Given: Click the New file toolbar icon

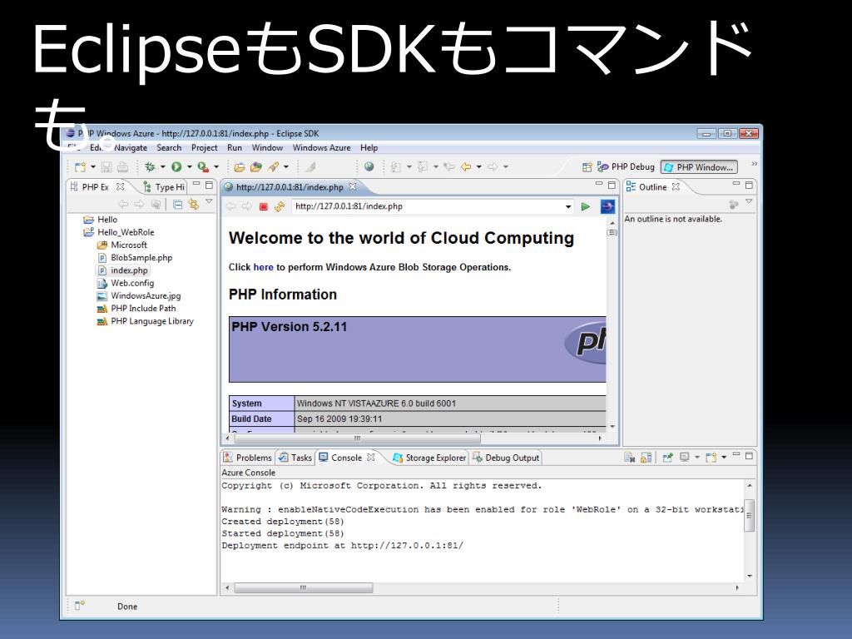Looking at the screenshot, I should [x=81, y=166].
